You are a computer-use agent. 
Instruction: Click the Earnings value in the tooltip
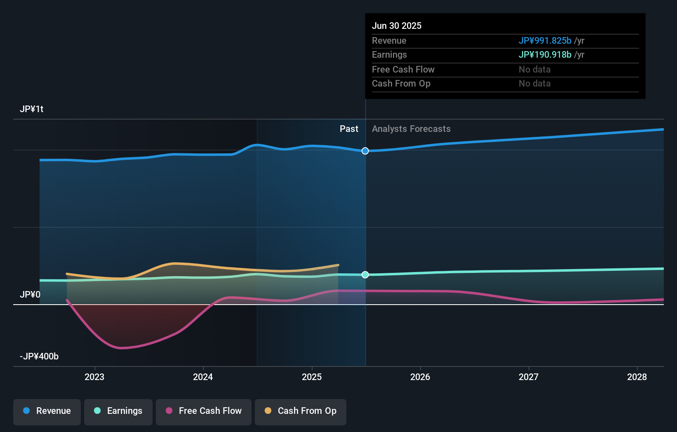pyautogui.click(x=545, y=54)
